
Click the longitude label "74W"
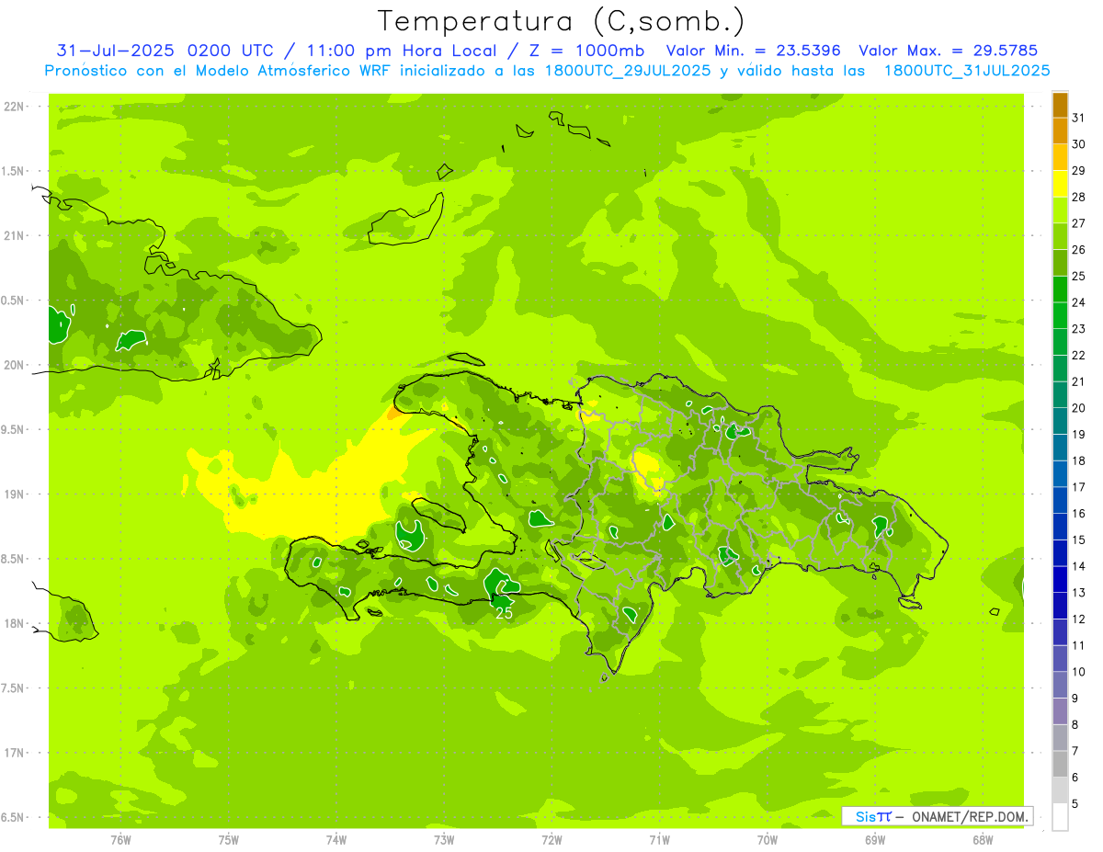point(335,840)
